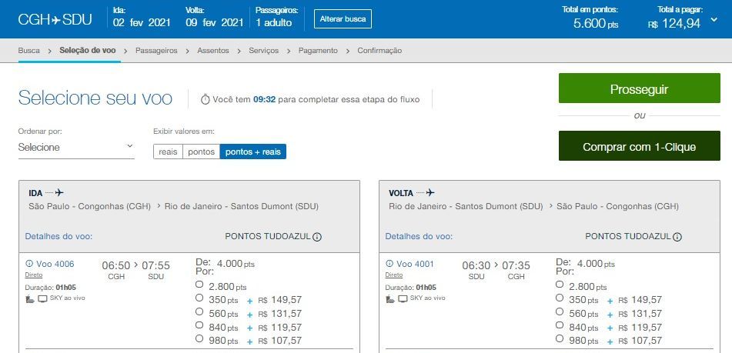Go to Serviços step
Viewport: 732px width, 353px height.
pyautogui.click(x=264, y=51)
